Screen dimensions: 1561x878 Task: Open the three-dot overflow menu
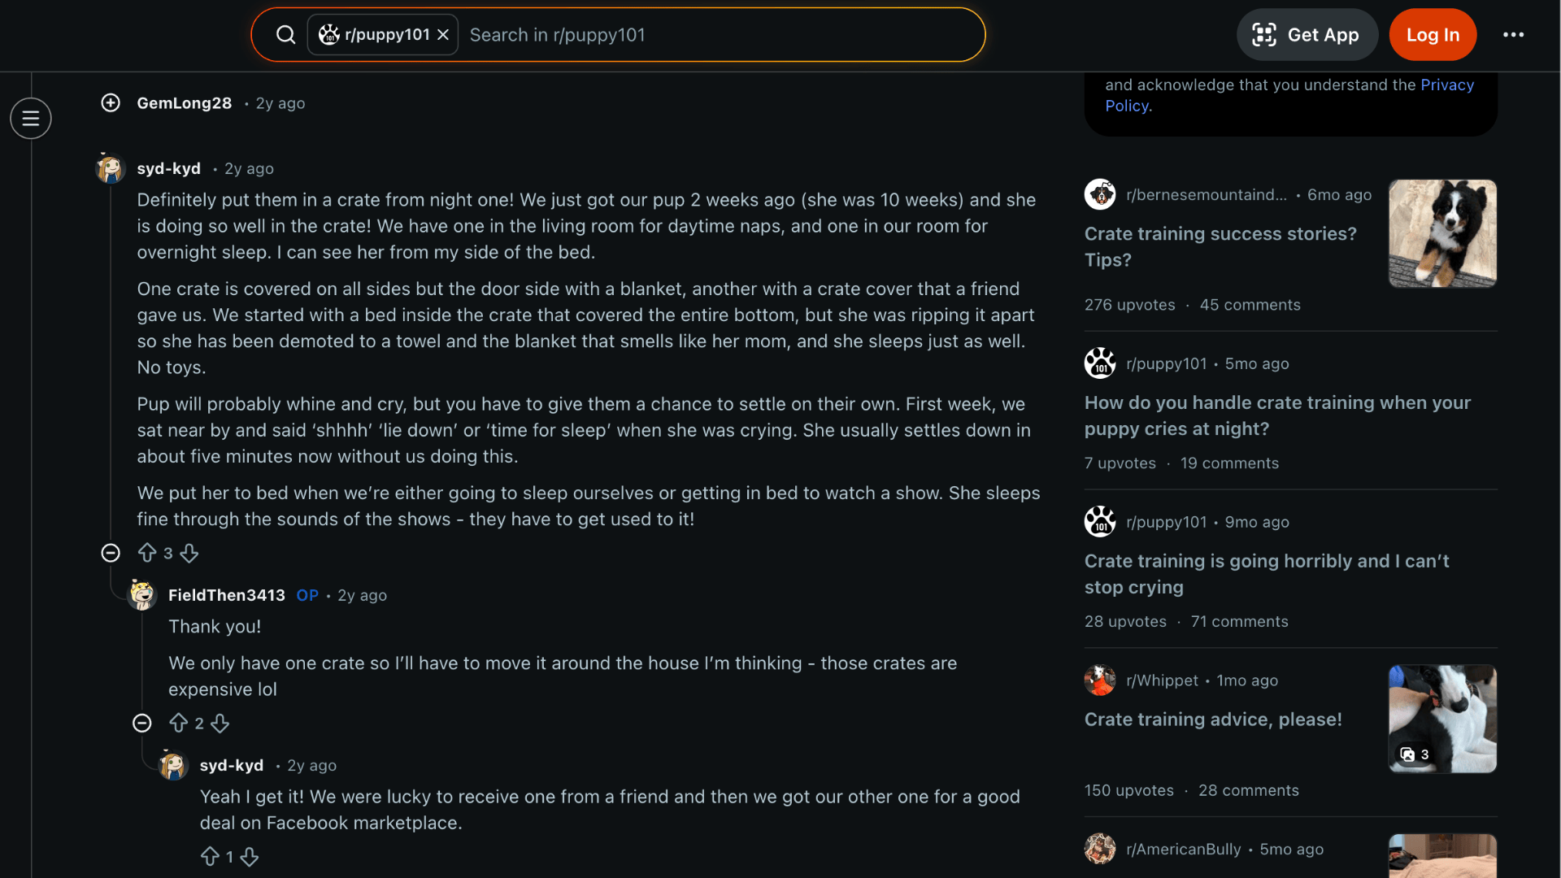tap(1514, 34)
